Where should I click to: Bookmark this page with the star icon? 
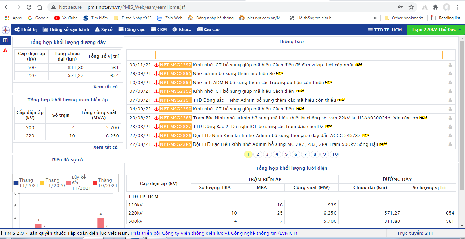point(411,7)
